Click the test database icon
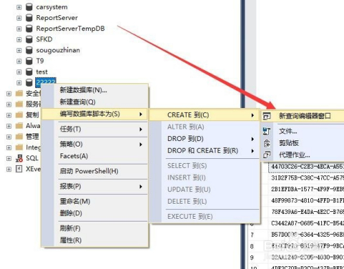This screenshot has height=269, width=344. point(29,72)
